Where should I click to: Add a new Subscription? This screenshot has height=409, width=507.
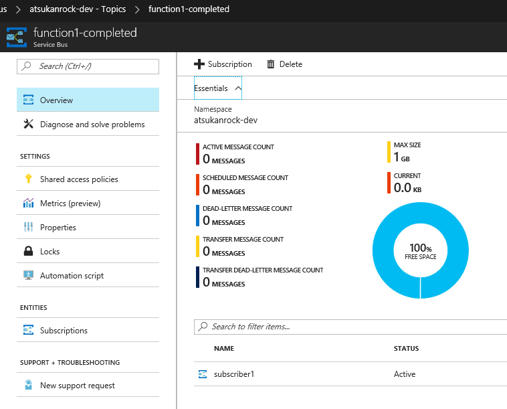(223, 64)
